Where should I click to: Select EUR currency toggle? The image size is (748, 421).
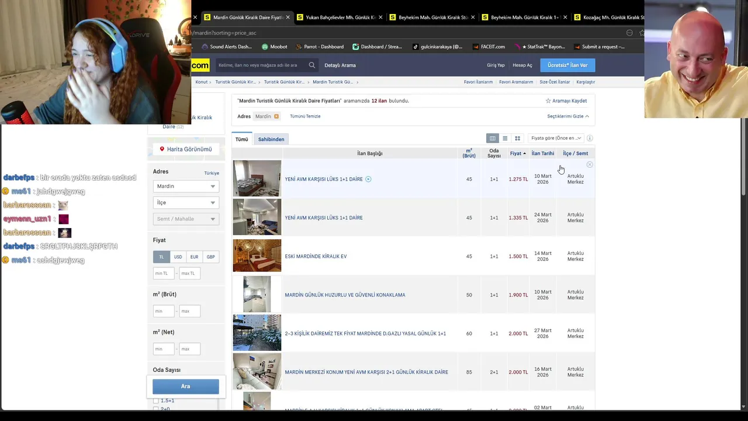coord(194,257)
